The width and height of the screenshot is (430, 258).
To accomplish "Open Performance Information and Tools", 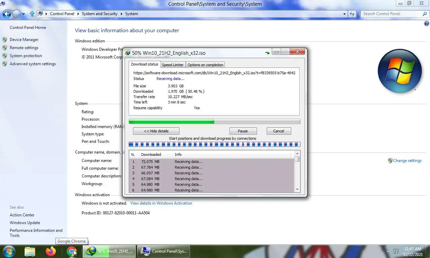I will (x=36, y=233).
